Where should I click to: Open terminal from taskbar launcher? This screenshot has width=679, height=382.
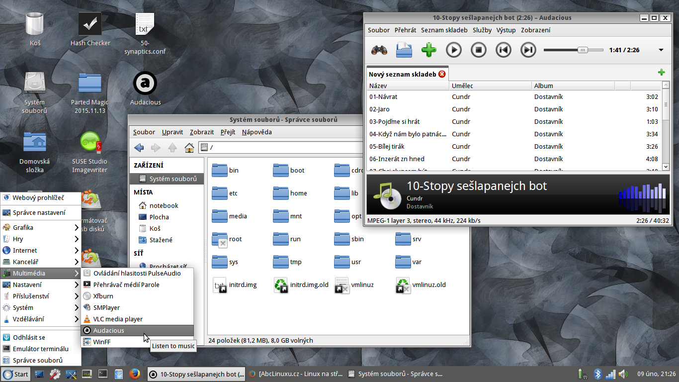tap(103, 374)
